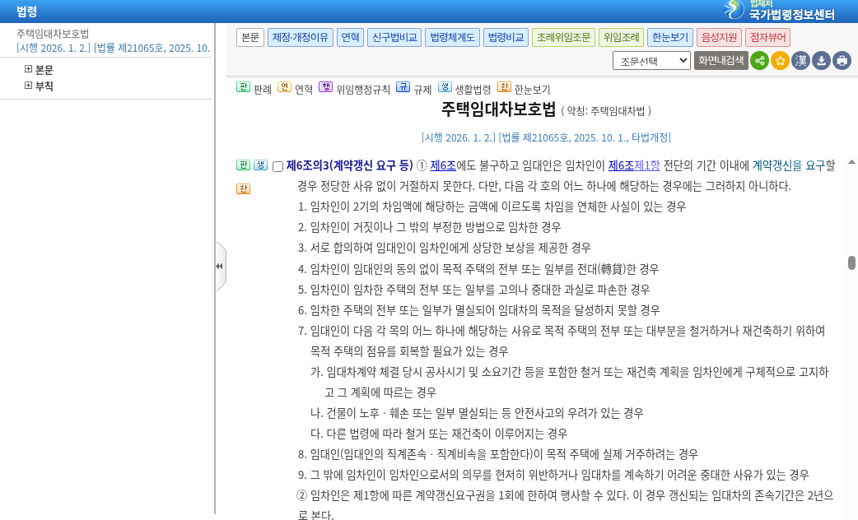Open the 신구법비교 tab
The width and height of the screenshot is (858, 520).
pos(394,37)
